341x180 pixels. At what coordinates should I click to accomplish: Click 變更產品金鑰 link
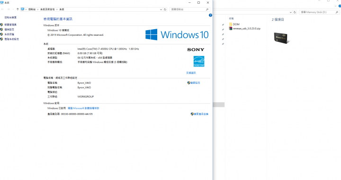tap(201, 114)
